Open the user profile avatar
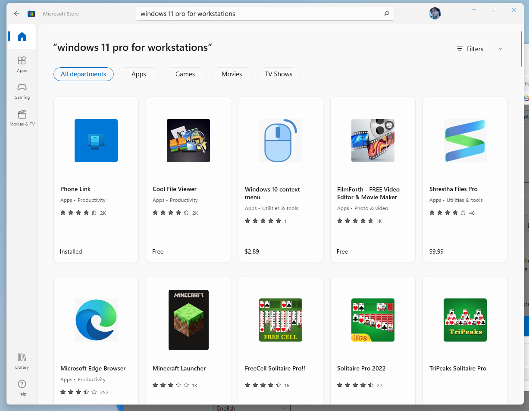Image resolution: width=529 pixels, height=411 pixels. click(435, 13)
